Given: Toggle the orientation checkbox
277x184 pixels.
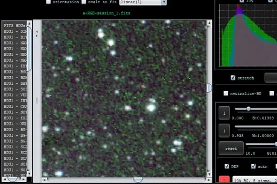Looking at the screenshot, I should (x=48, y=2).
